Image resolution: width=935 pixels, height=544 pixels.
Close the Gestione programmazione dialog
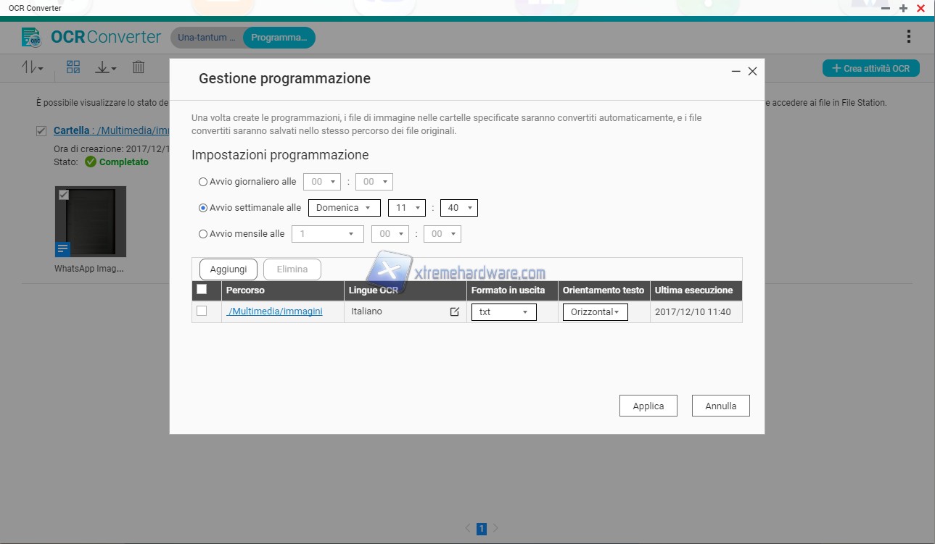(752, 72)
